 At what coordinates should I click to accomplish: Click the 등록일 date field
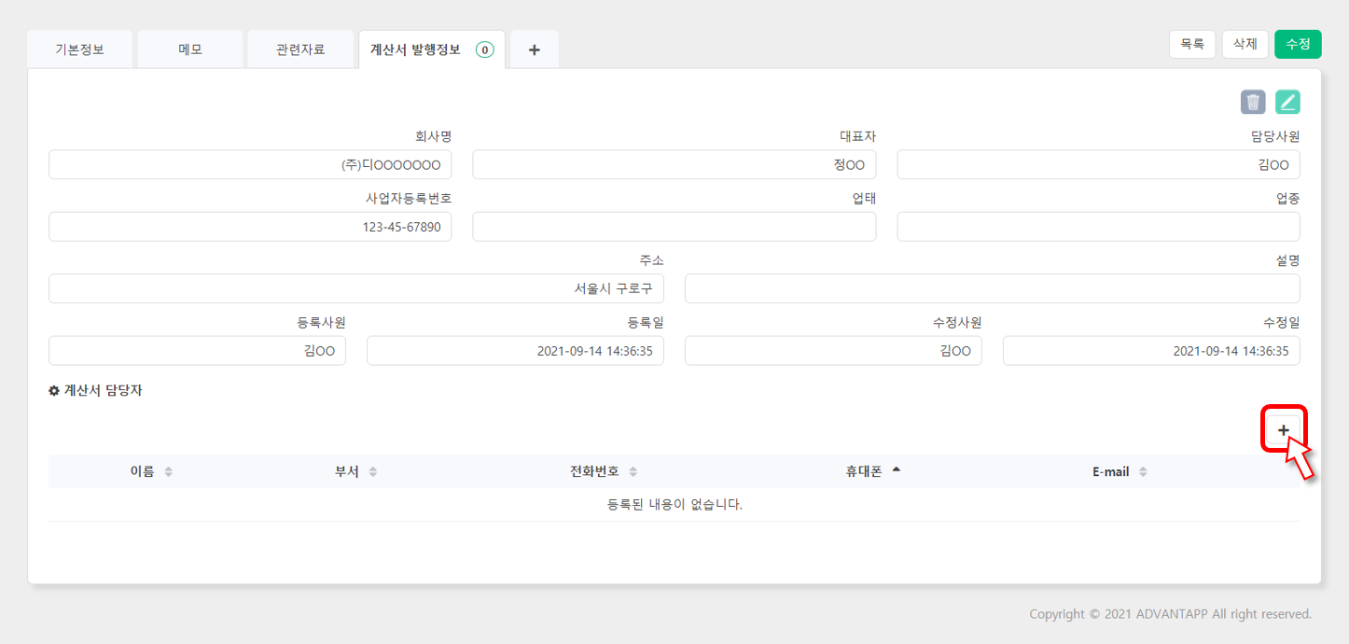tap(515, 351)
